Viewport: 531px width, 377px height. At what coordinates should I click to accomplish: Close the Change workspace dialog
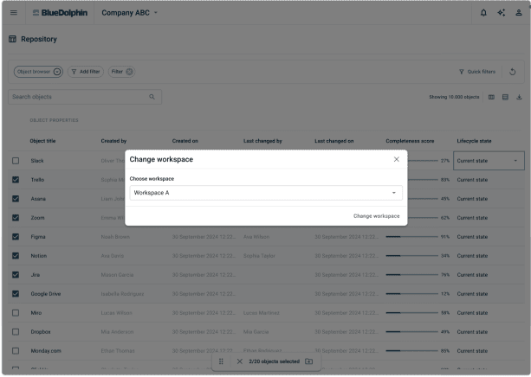coord(396,159)
